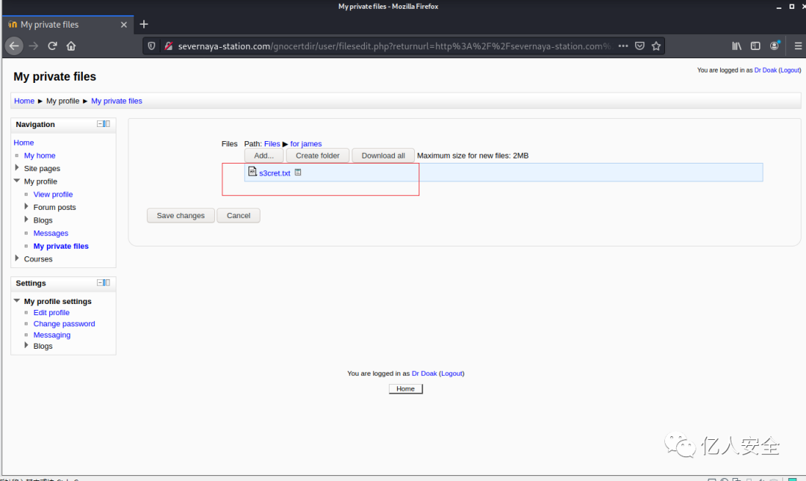Open the Firefox account icon
Viewport: 806px width, 481px height.
click(x=775, y=46)
